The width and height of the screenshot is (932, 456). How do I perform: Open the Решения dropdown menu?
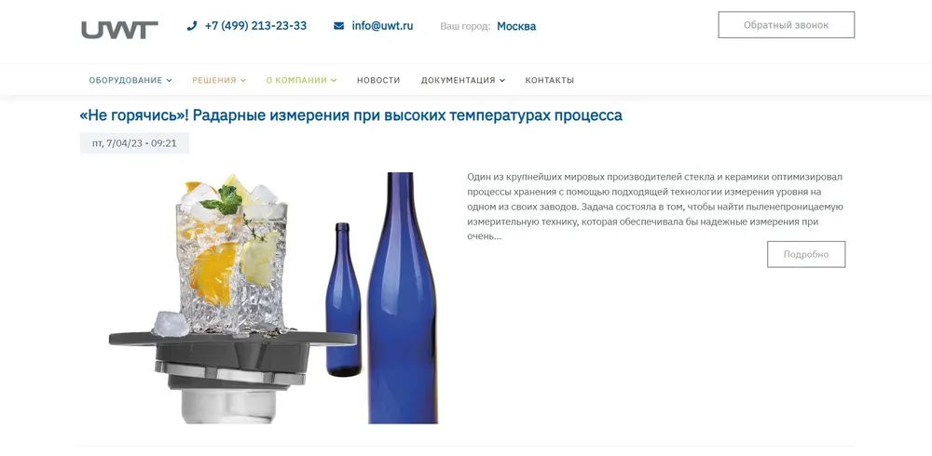pos(214,80)
